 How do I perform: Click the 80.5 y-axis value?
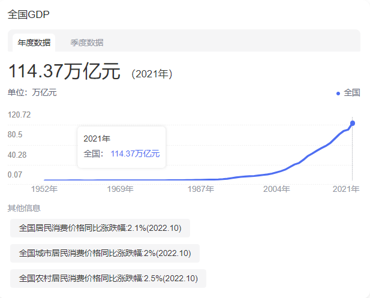pos(15,135)
